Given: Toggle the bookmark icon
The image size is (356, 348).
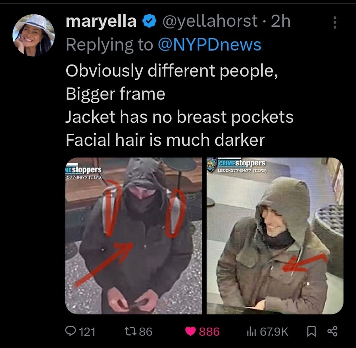Looking at the screenshot, I should [311, 331].
